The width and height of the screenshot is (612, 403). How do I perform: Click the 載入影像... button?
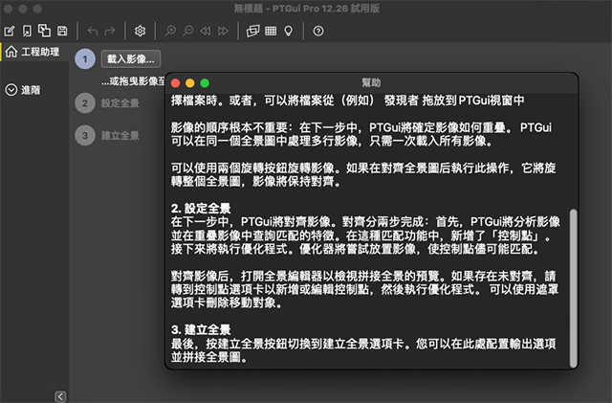pos(131,59)
